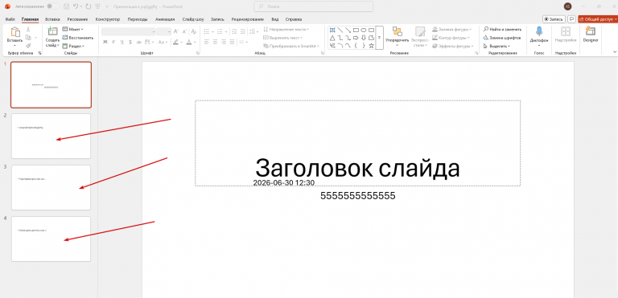Open the Layout (Макет) dropdown

click(73, 30)
